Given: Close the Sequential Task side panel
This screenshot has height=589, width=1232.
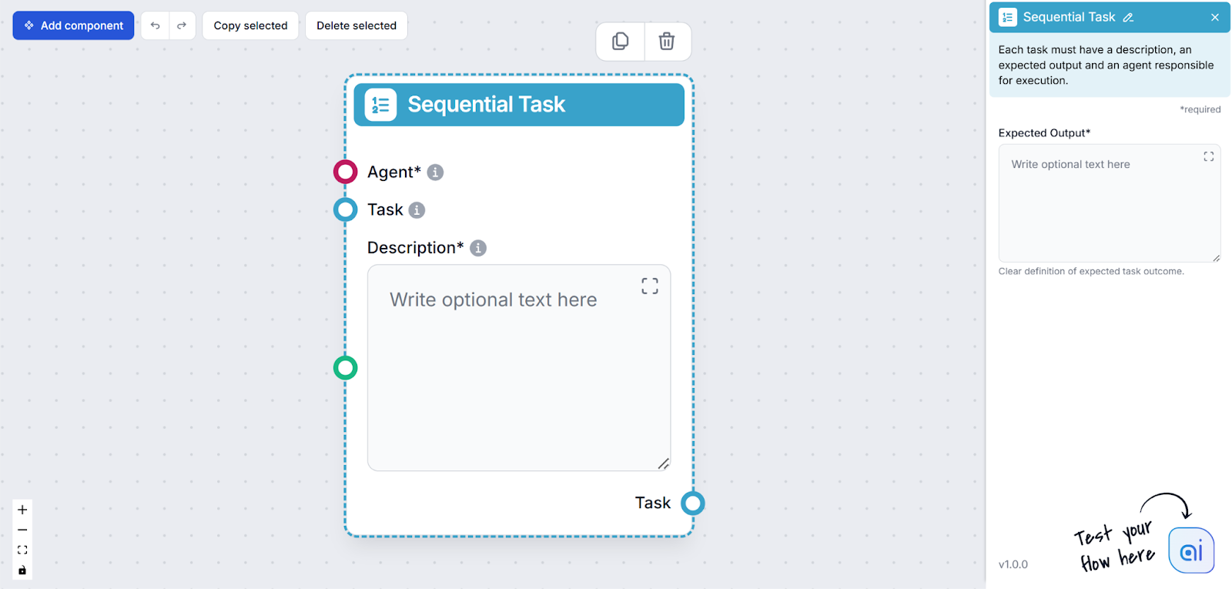Looking at the screenshot, I should [1214, 18].
